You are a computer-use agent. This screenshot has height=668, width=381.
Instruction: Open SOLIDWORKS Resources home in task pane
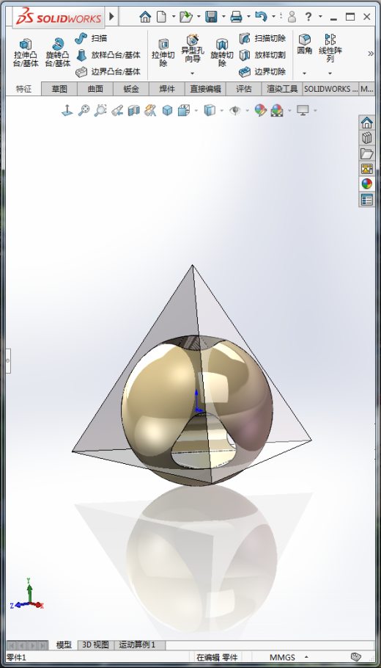(x=366, y=123)
